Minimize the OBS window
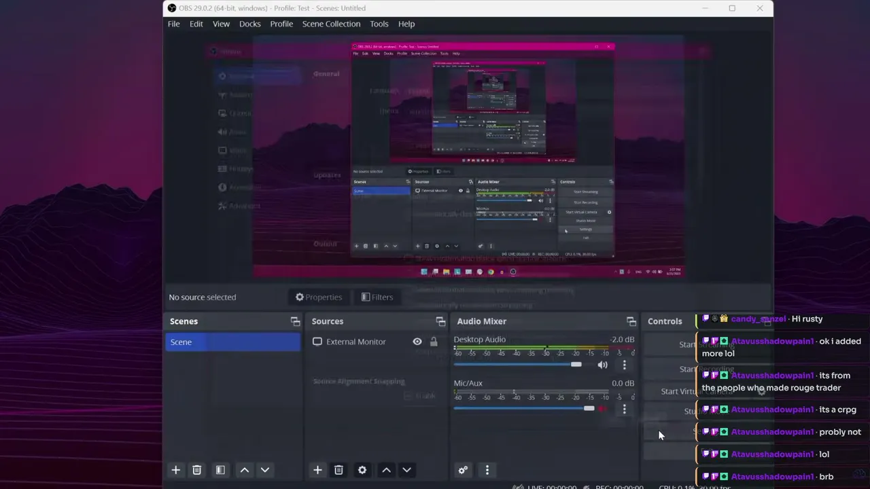 705,8
